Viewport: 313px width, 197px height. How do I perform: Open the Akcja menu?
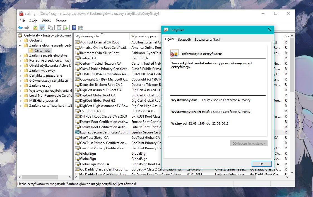point(33,21)
